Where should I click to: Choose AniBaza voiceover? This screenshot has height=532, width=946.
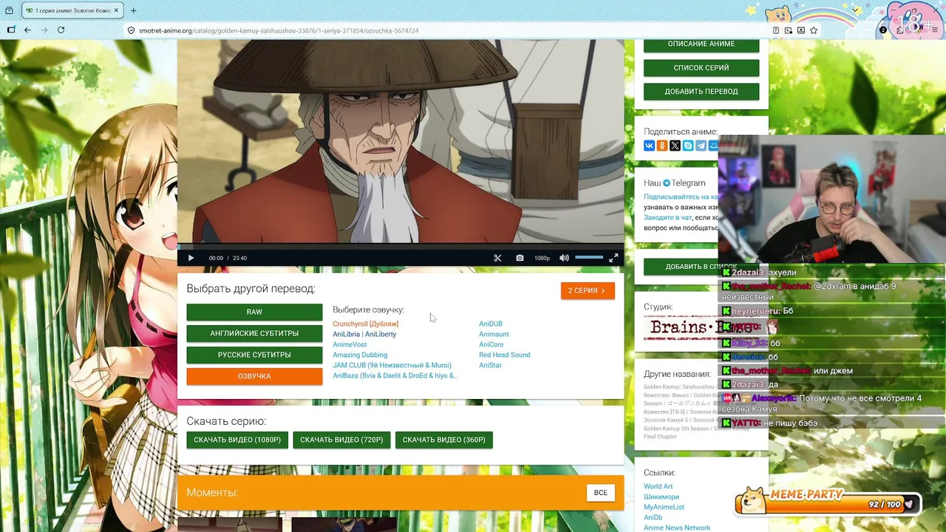pos(395,375)
